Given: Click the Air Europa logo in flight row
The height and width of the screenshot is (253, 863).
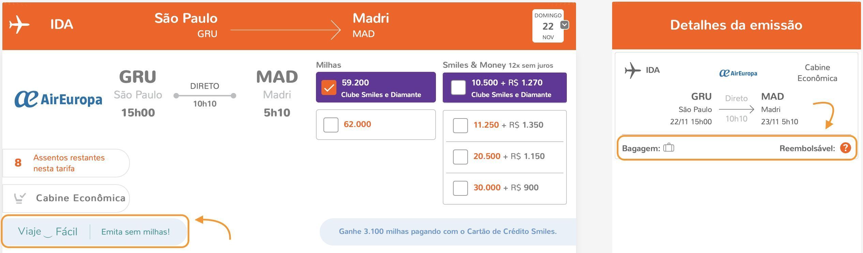Looking at the screenshot, I should click(58, 99).
